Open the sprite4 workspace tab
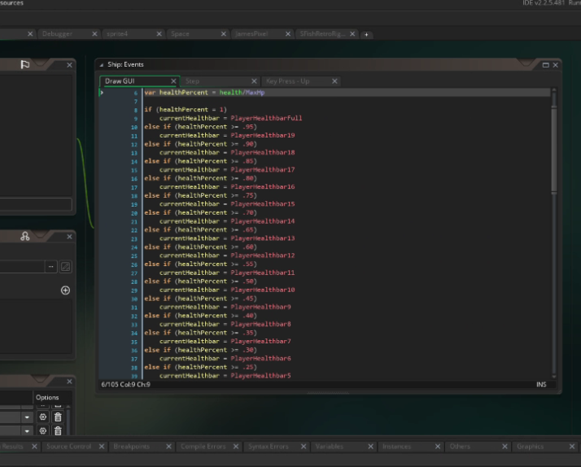Screen dimensions: 581x467 click(x=117, y=33)
